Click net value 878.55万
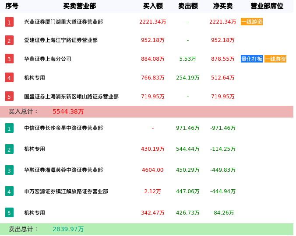This screenshot has height=236, width=296. point(223,59)
